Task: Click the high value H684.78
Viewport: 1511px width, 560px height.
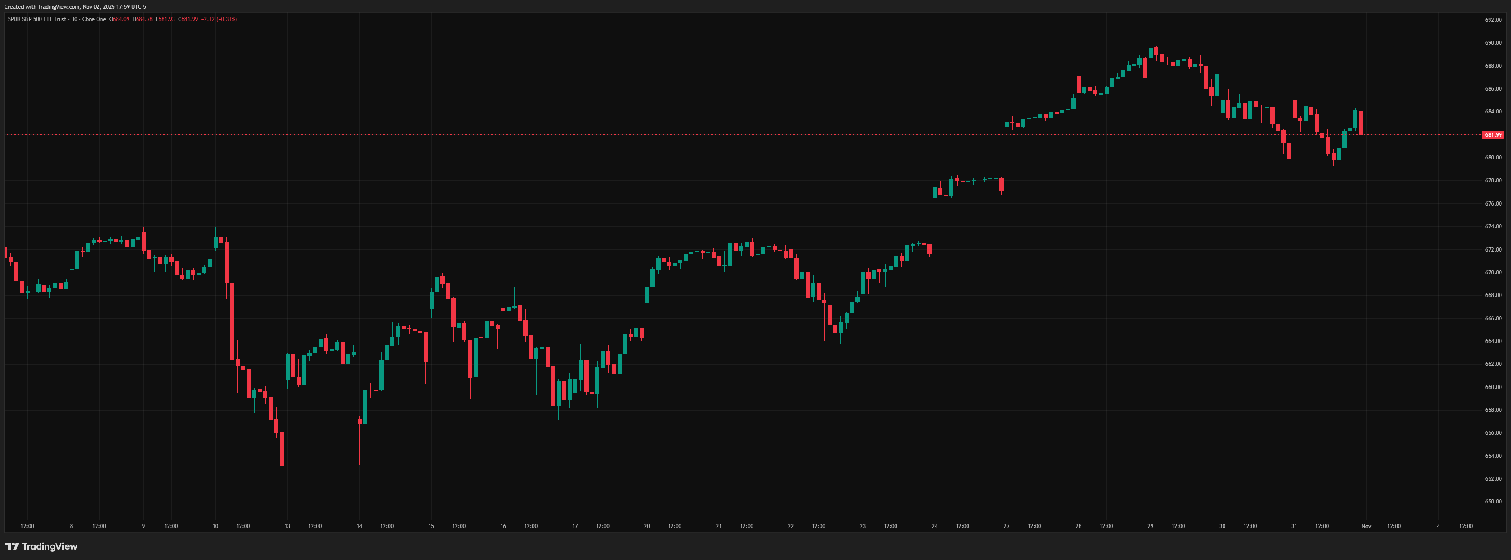Action: click(x=143, y=20)
